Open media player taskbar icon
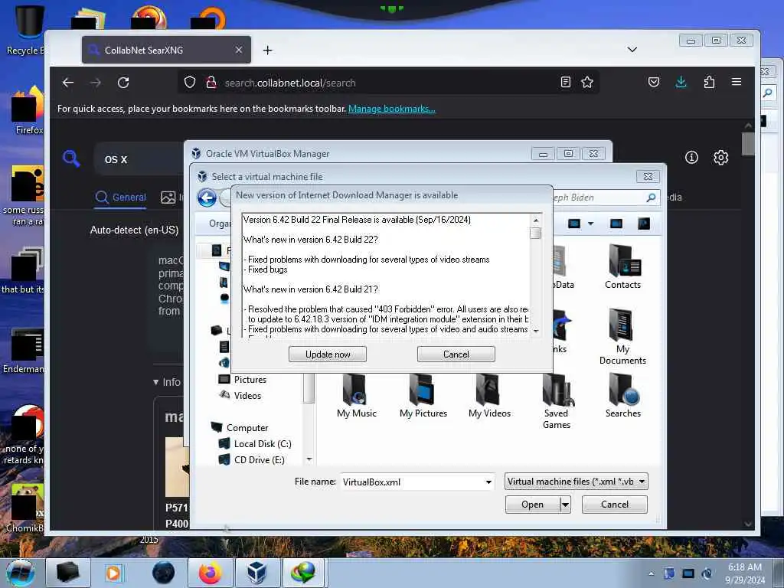The image size is (784, 588). [113, 573]
